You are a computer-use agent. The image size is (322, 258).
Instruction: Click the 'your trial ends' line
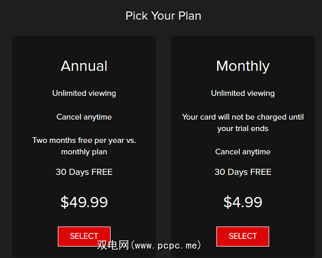242,128
